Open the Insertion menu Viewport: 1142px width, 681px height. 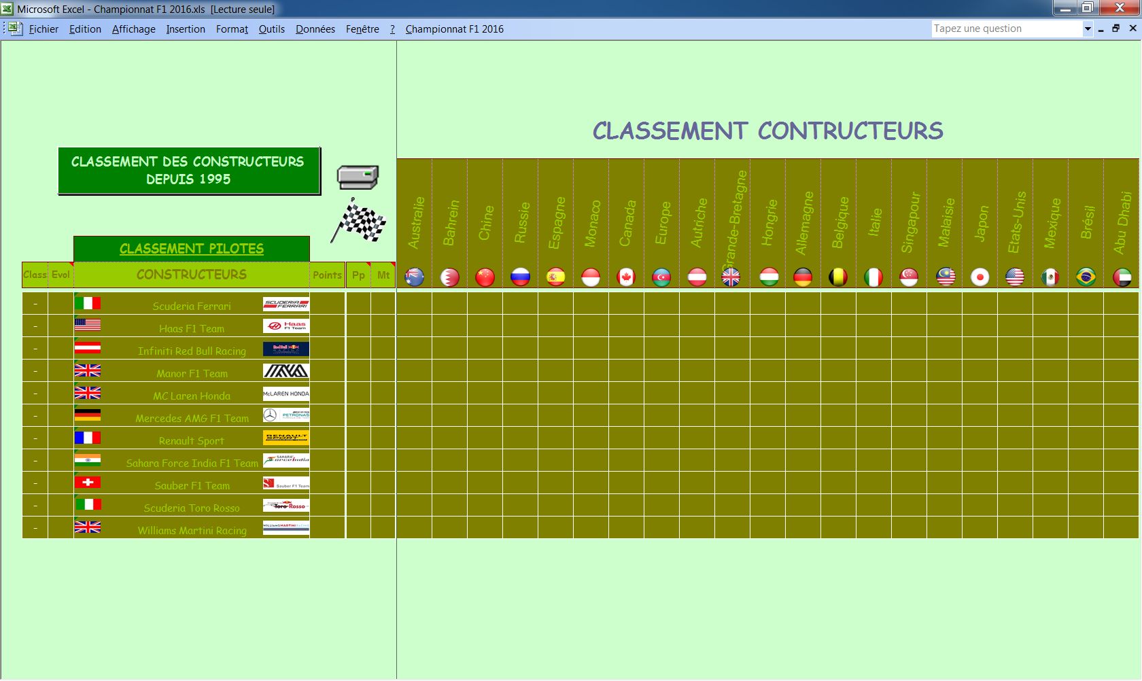(x=186, y=29)
